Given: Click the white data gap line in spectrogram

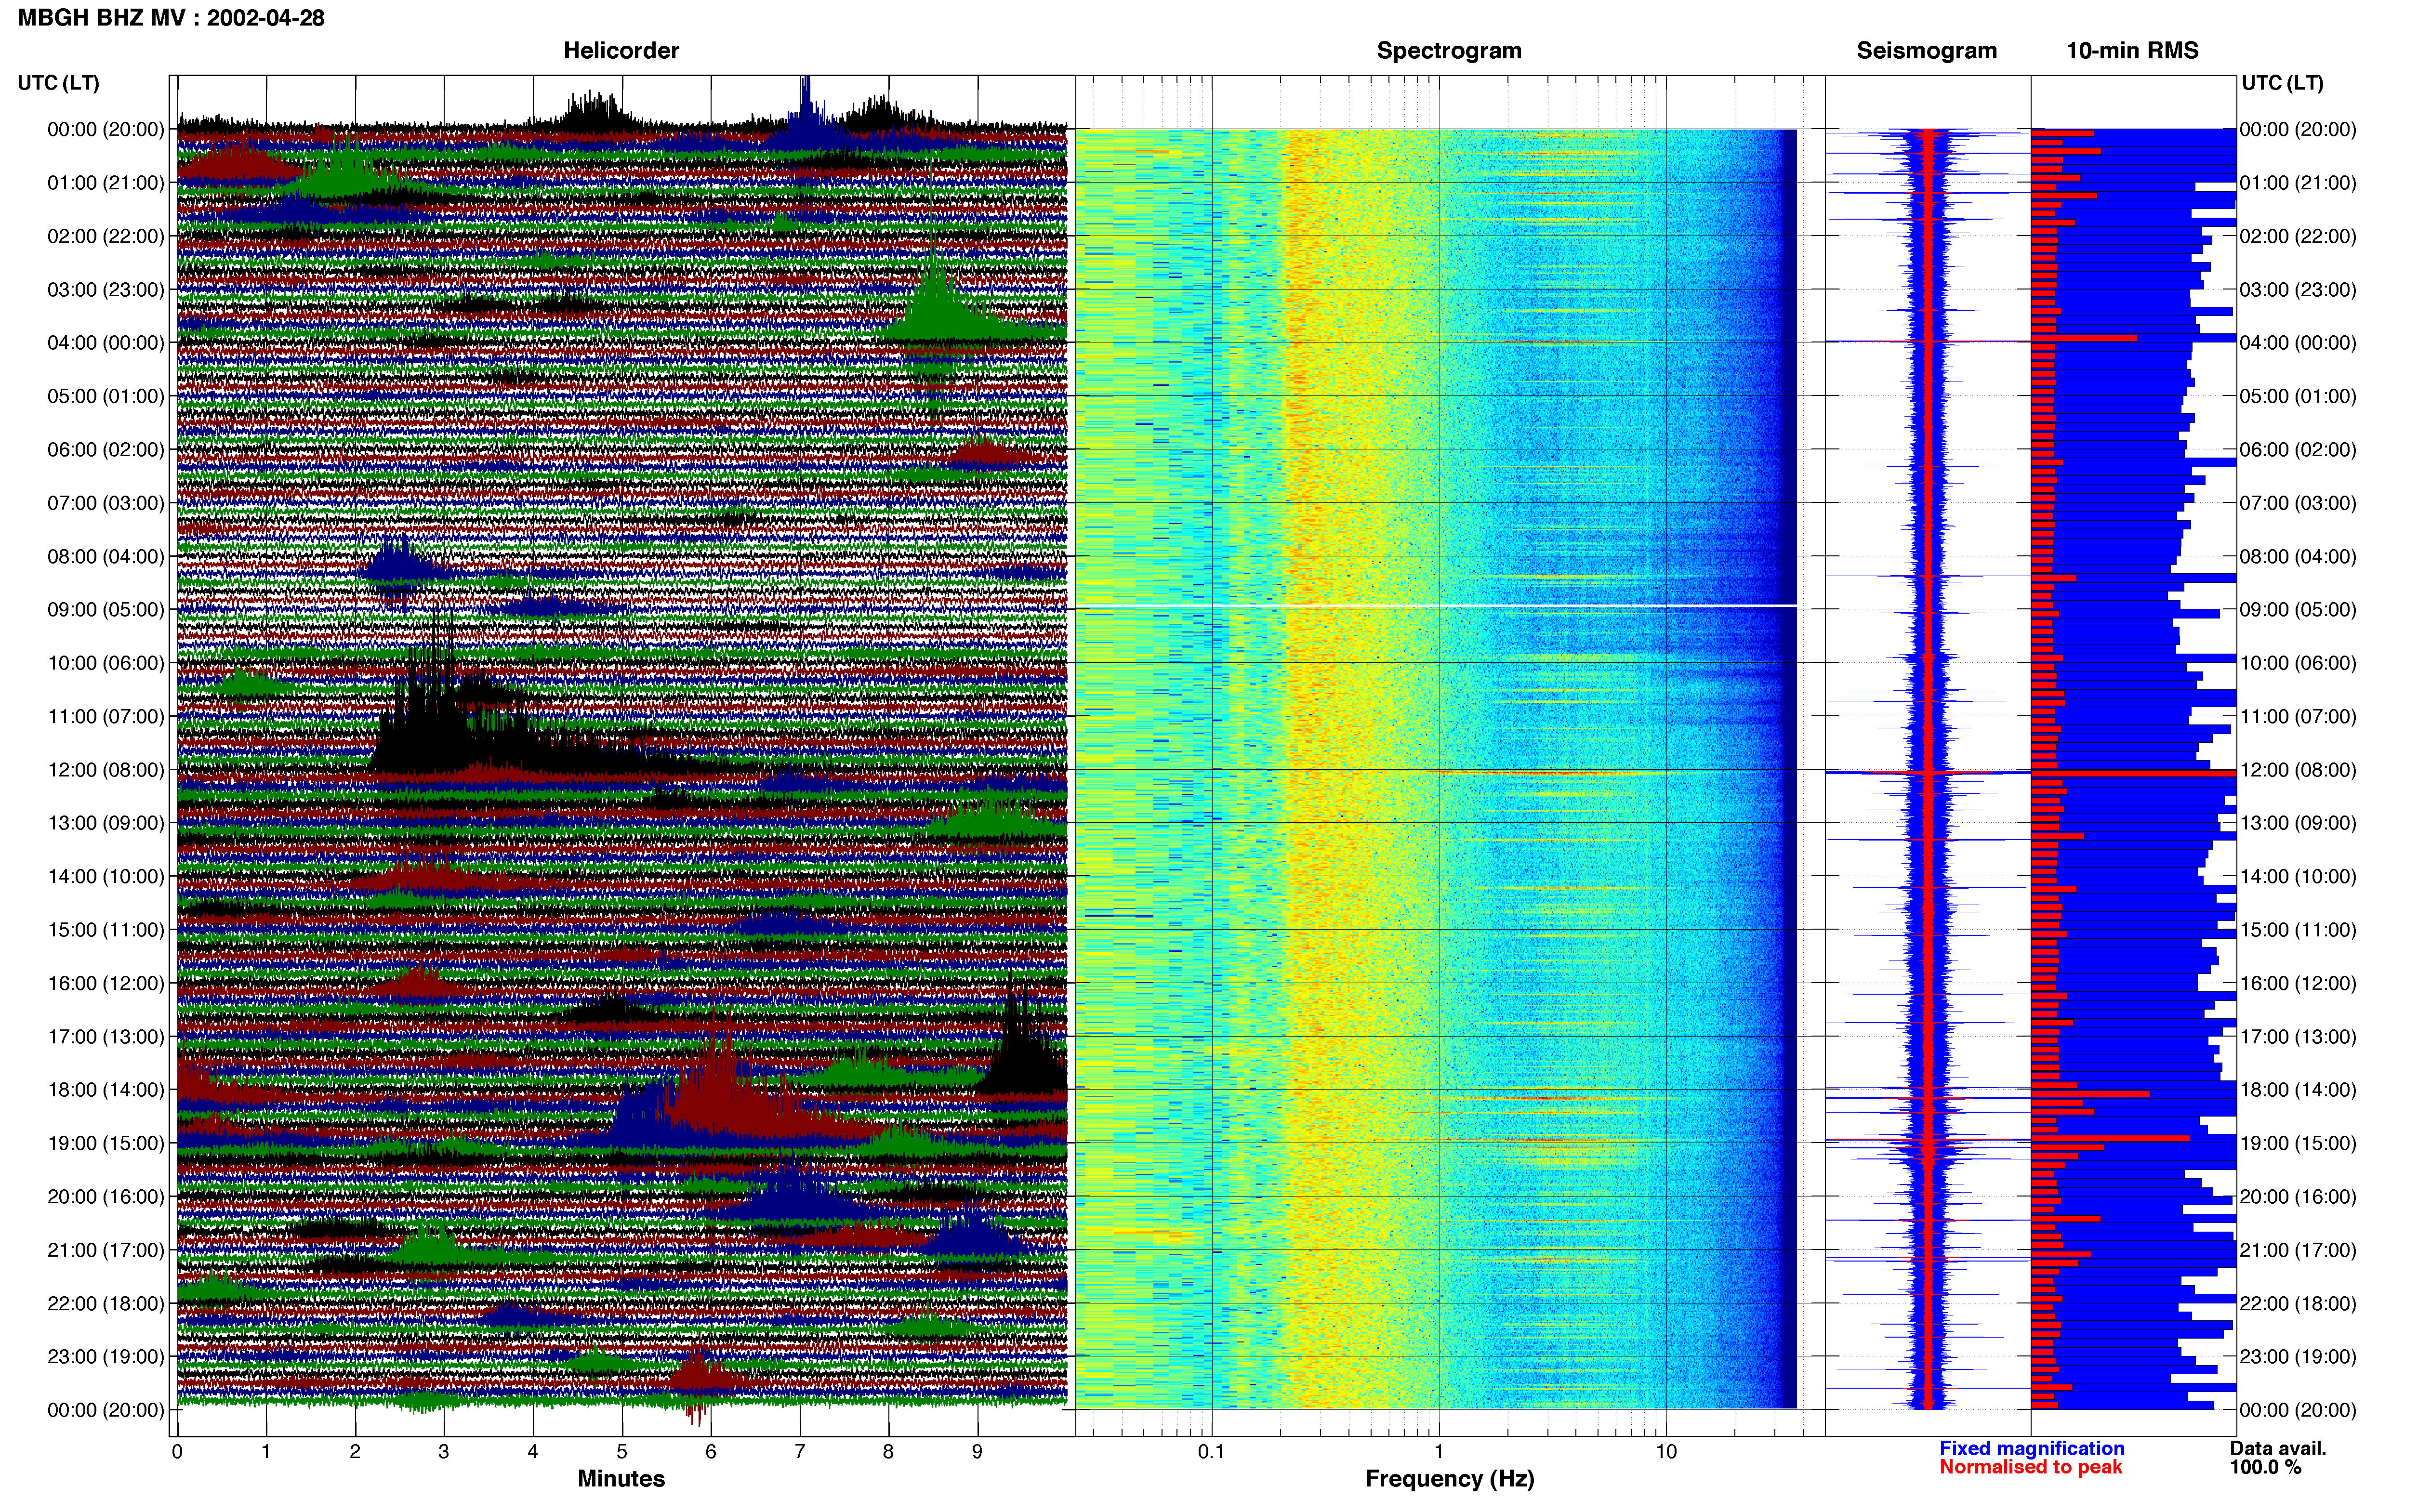Looking at the screenshot, I should 1436,605.
